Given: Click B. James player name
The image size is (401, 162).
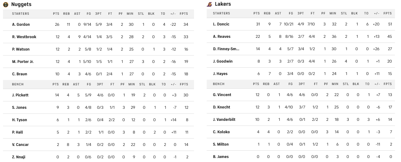Looking at the screenshot, I should pyautogui.click(x=221, y=157).
